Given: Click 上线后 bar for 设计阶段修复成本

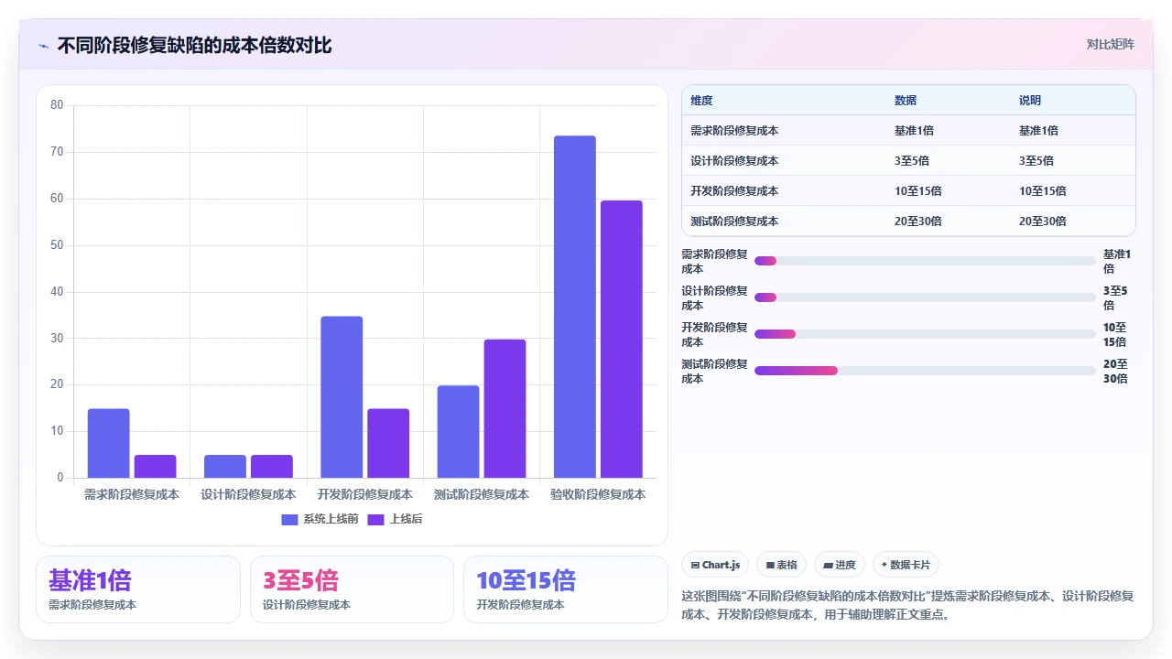Looking at the screenshot, I should pos(272,467).
